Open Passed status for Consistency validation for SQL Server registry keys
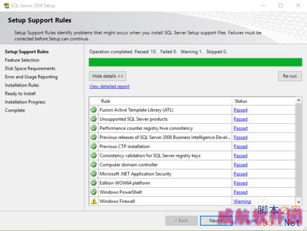The height and width of the screenshot is (231, 307). [x=241, y=156]
